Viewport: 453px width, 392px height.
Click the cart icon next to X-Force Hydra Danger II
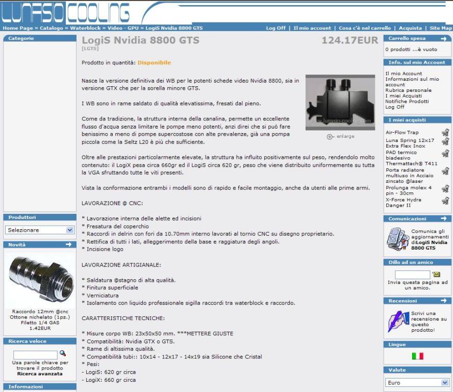pyautogui.click(x=445, y=200)
